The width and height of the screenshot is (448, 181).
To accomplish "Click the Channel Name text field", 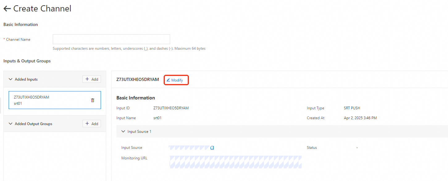I will pyautogui.click(x=111, y=39).
